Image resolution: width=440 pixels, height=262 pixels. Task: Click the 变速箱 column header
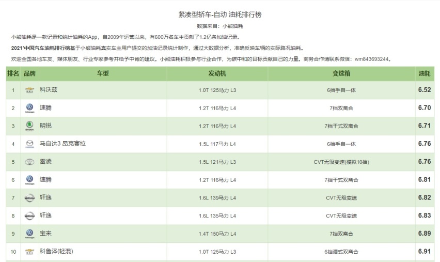341,73
